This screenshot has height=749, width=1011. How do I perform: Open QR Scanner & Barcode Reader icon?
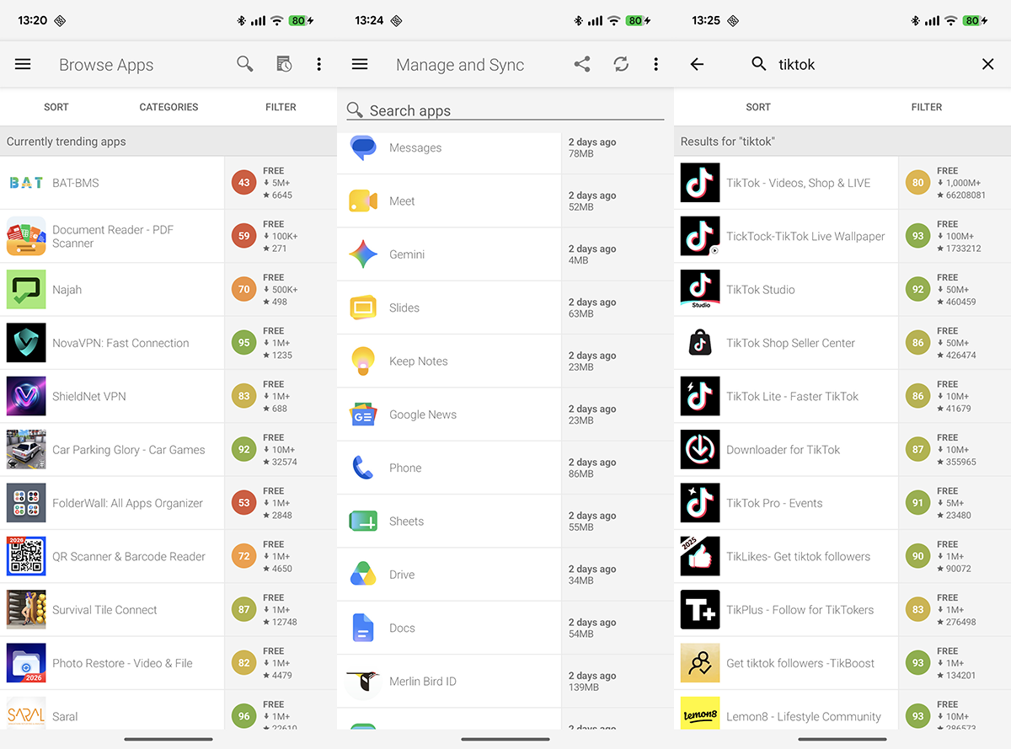tap(26, 556)
